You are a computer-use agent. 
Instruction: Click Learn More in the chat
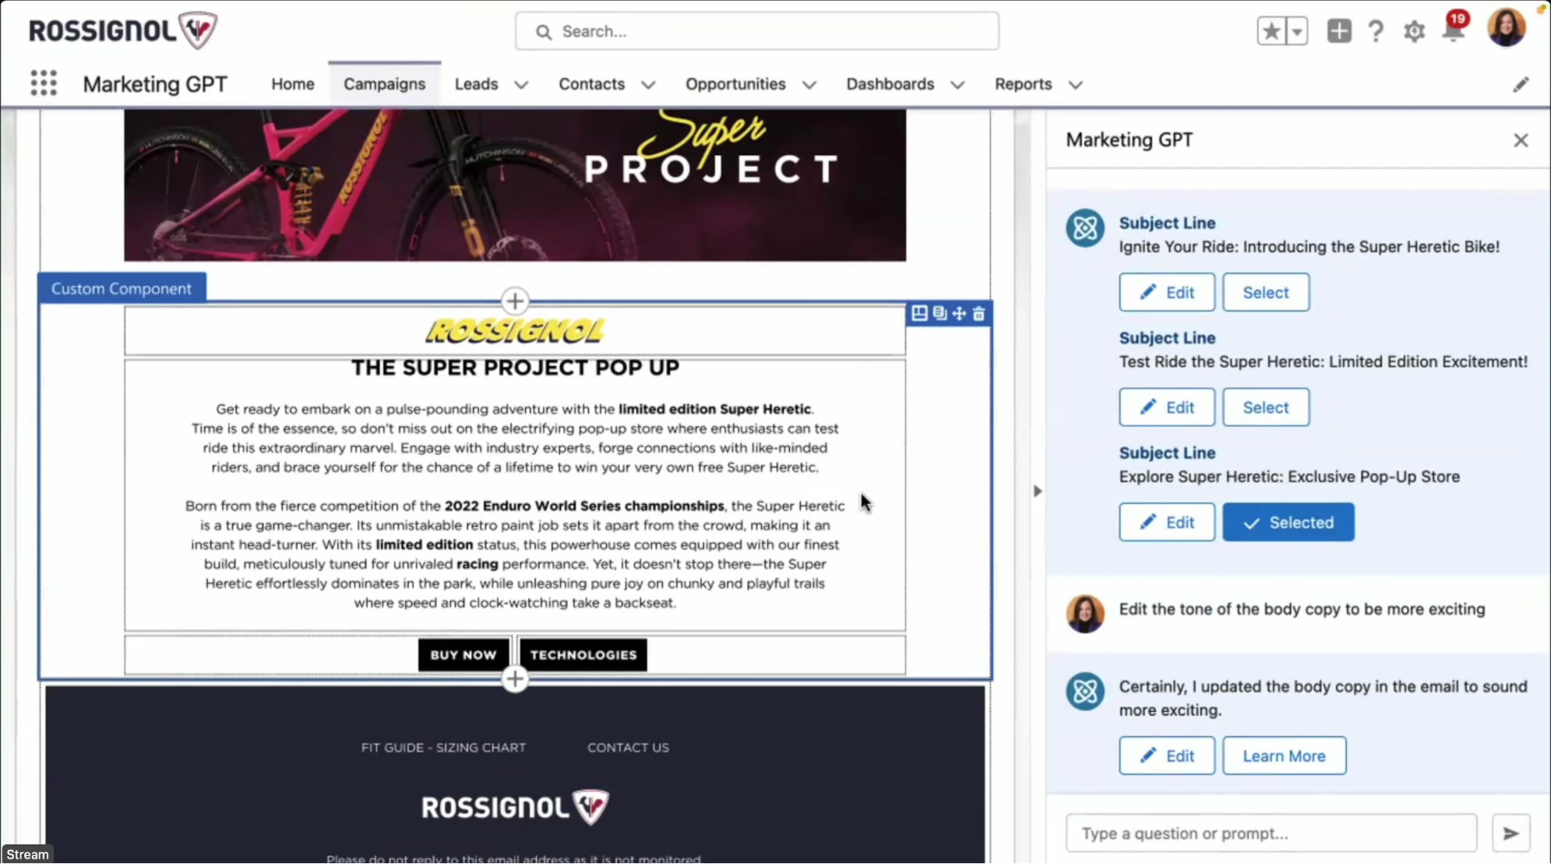pyautogui.click(x=1284, y=755)
